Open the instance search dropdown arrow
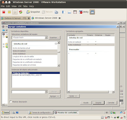 pos(46,92)
